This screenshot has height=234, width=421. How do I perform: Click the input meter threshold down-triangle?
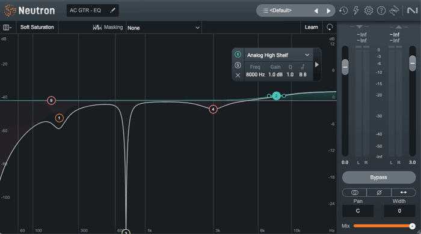[x=360, y=27]
